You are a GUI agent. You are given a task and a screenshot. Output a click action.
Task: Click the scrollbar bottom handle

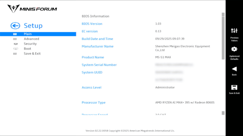[223, 113]
